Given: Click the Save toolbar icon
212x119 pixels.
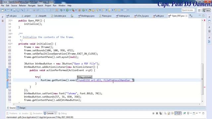Looking at the screenshot, I should point(14,10).
